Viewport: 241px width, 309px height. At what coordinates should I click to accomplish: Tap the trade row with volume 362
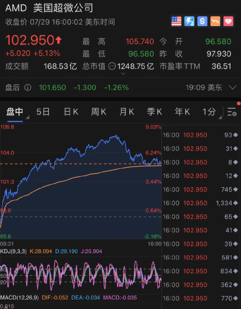[201, 285]
